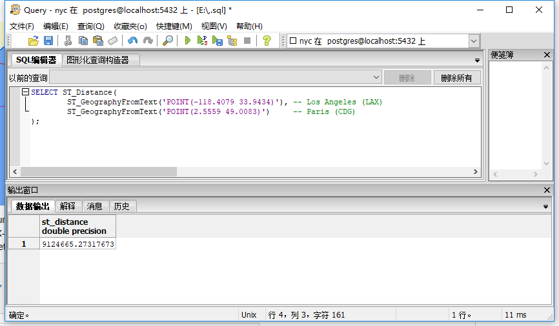Click the 删除所有 button
The image size is (559, 326).
456,77
